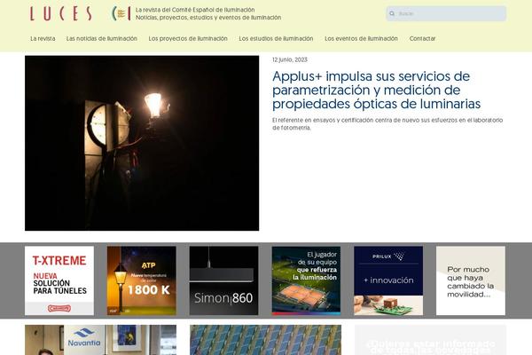Viewport: 532px width, 355px height.
Task: Open the Applus+ article headline link
Action: click(x=376, y=90)
